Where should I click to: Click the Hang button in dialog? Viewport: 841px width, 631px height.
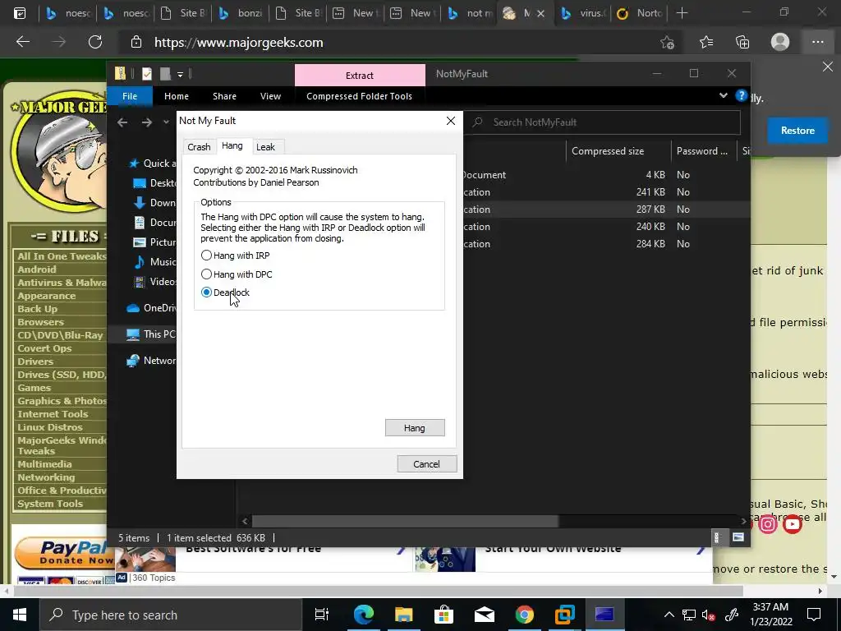415,427
